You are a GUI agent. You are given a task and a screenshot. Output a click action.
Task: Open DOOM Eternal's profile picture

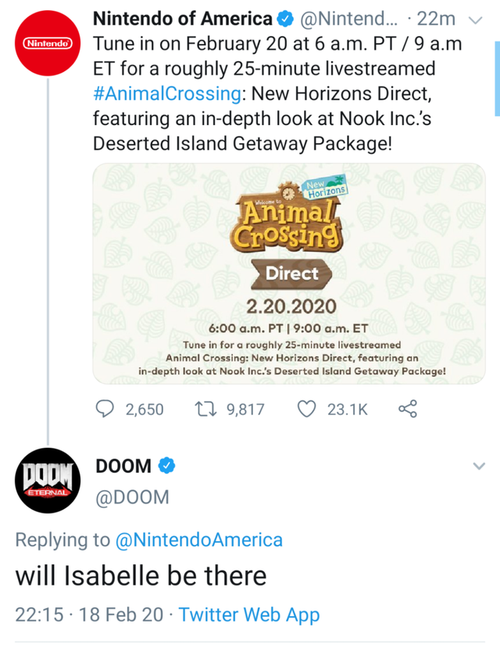[48, 481]
